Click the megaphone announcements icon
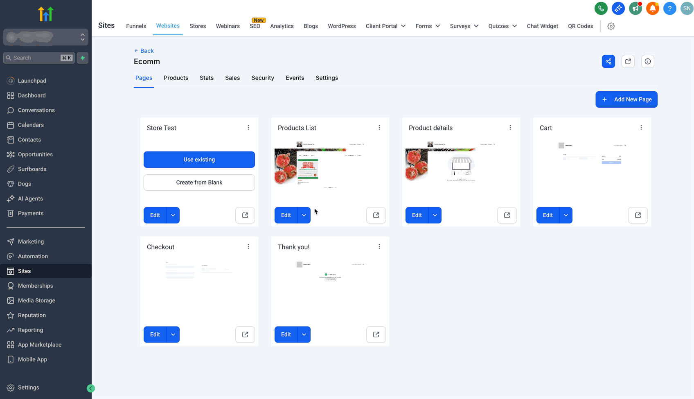Image resolution: width=694 pixels, height=399 pixels. tap(635, 8)
